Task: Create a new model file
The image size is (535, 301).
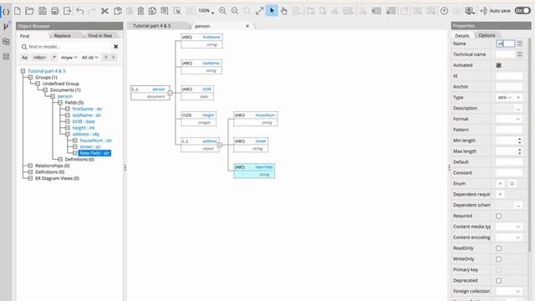Action: coord(18,11)
